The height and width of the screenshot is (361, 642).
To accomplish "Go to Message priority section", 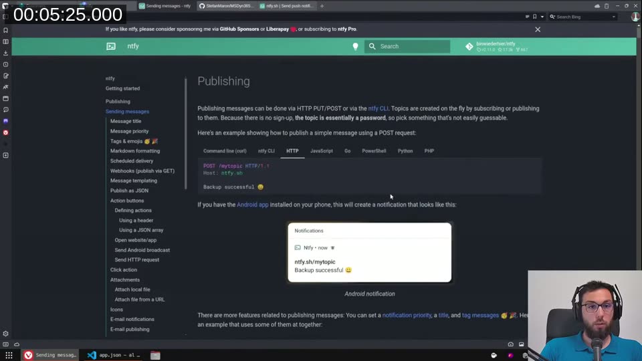I will (129, 131).
